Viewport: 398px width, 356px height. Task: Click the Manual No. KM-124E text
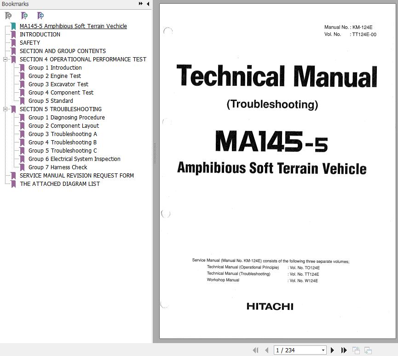(348, 27)
